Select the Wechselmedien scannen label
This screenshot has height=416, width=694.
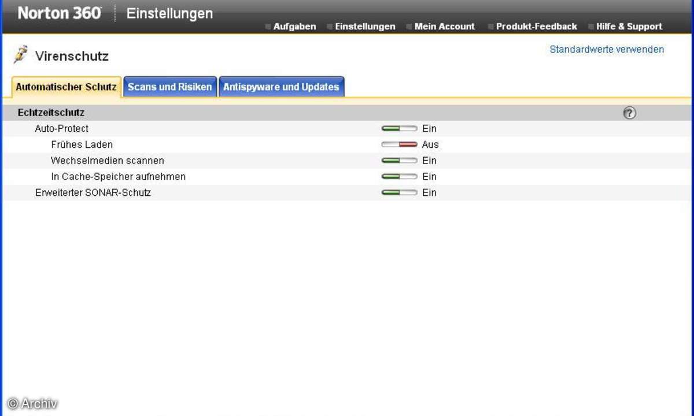point(108,161)
